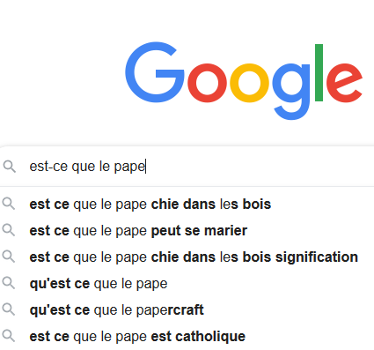Click the blue lowercase g in the logo

291,92
